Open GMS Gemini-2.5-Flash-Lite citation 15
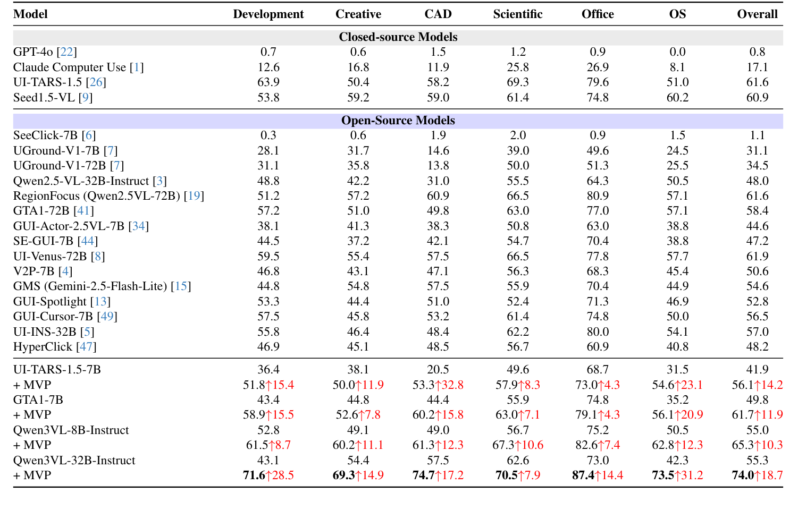 coord(181,286)
